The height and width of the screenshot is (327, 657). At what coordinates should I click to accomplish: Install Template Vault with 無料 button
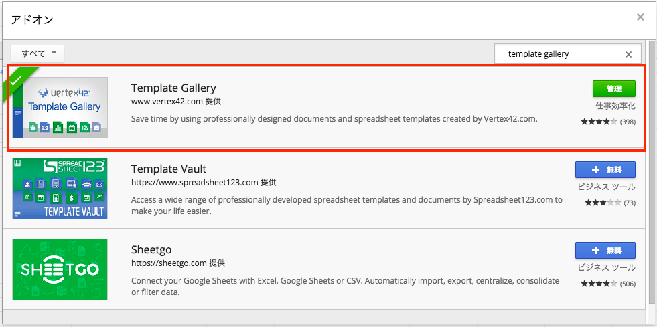[x=605, y=169]
